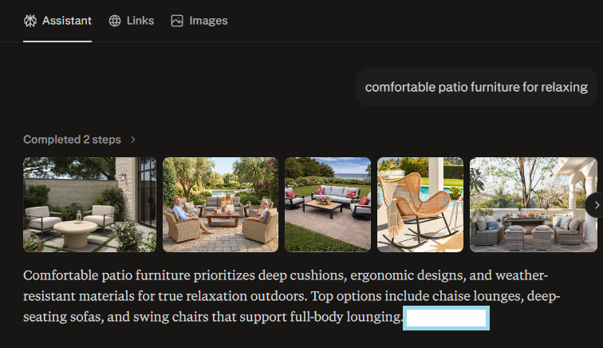Screen dimensions: 603x348
Task: Click the globe icon beside Links
Action: pos(115,21)
